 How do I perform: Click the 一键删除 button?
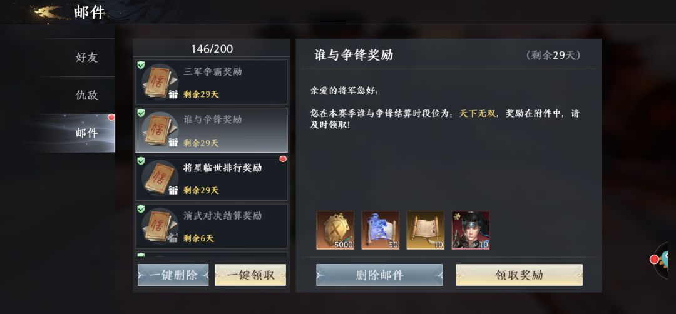(x=173, y=275)
